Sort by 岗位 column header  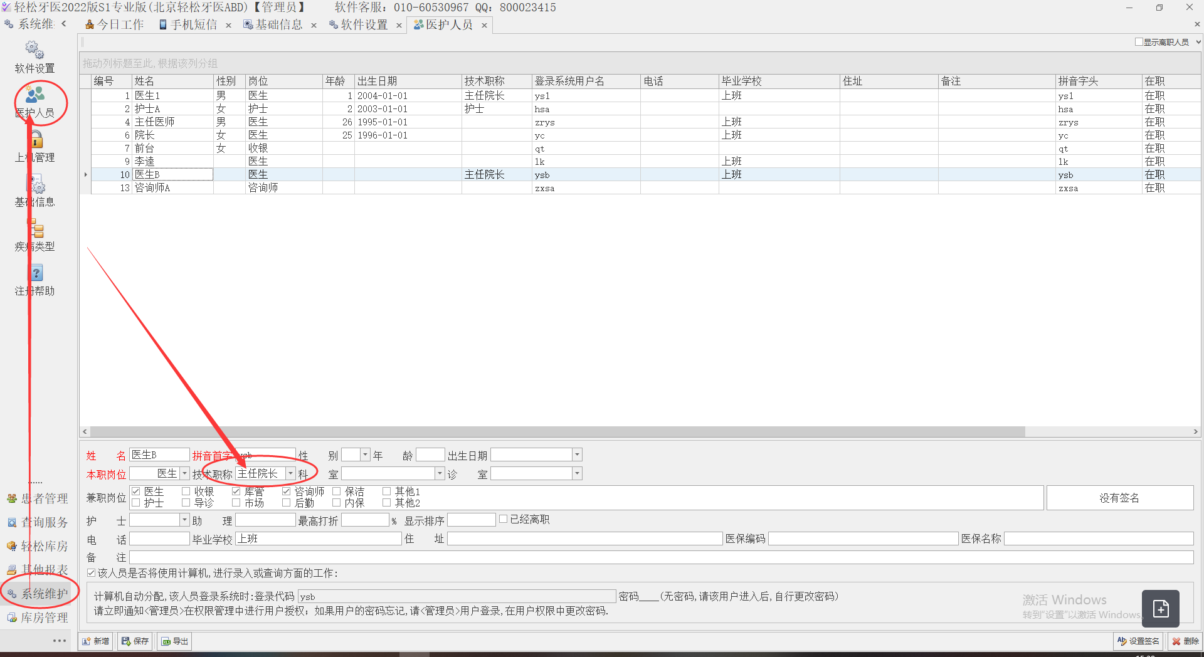click(x=283, y=81)
